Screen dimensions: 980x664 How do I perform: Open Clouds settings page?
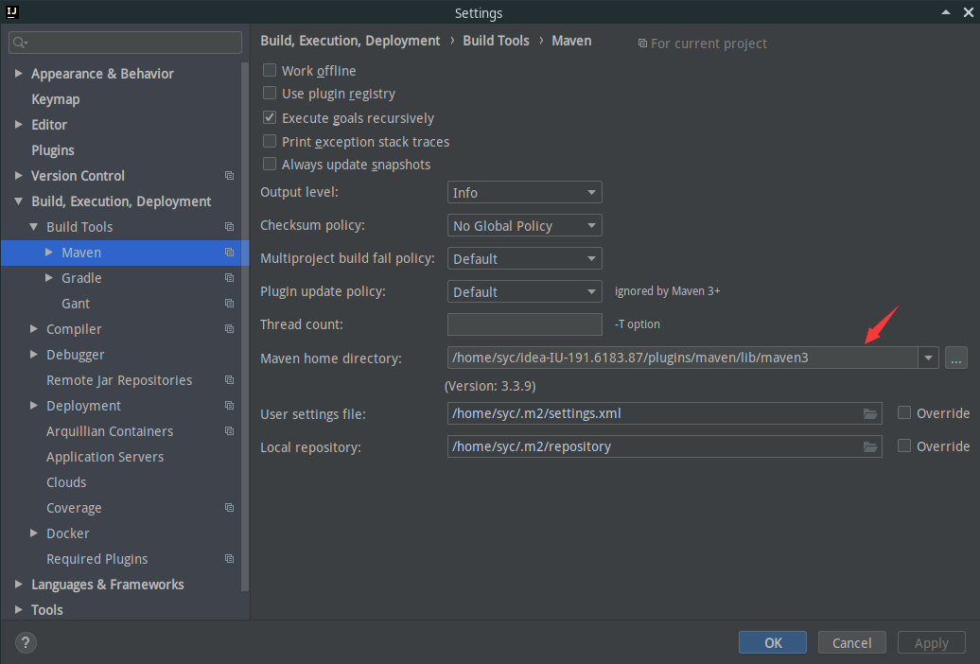[66, 482]
